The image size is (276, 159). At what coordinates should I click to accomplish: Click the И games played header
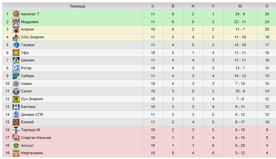(153, 6)
